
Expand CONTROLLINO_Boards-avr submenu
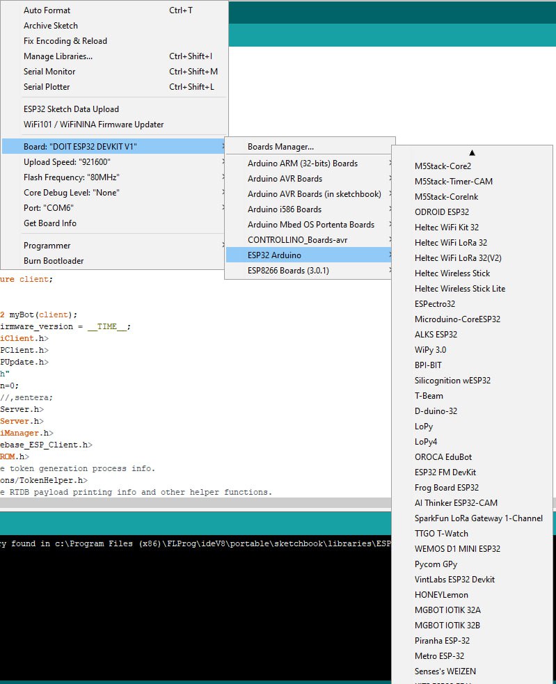click(309, 240)
